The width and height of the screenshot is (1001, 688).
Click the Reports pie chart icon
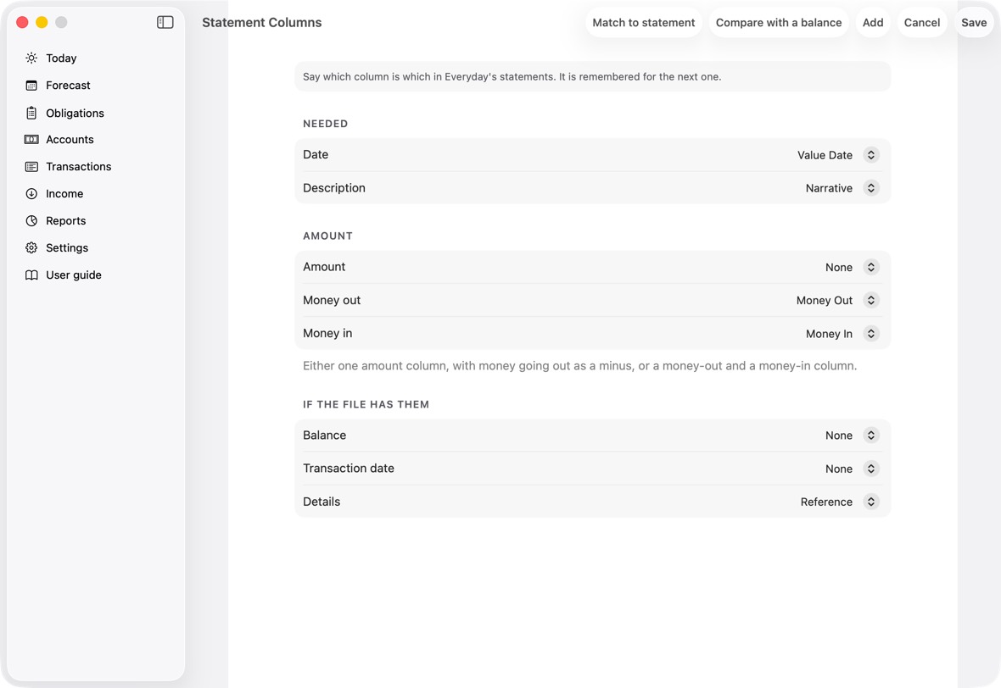click(31, 220)
